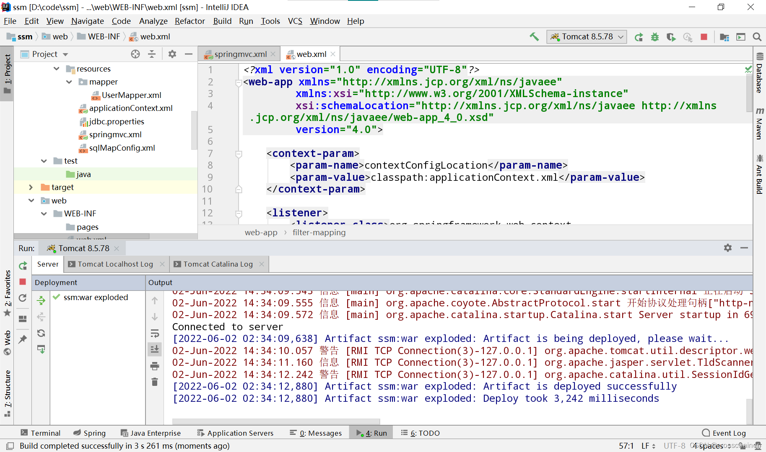Image resolution: width=766 pixels, height=452 pixels.
Task: Click the Stop icon in Run panel sidebar
Action: [23, 282]
